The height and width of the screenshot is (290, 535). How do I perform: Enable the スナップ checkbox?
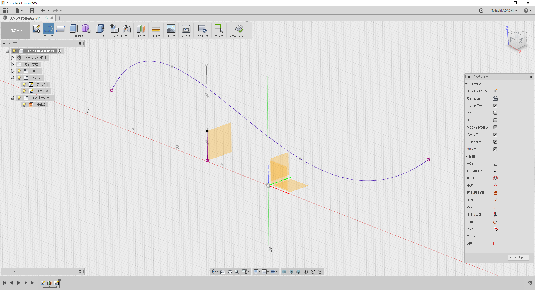point(495,113)
